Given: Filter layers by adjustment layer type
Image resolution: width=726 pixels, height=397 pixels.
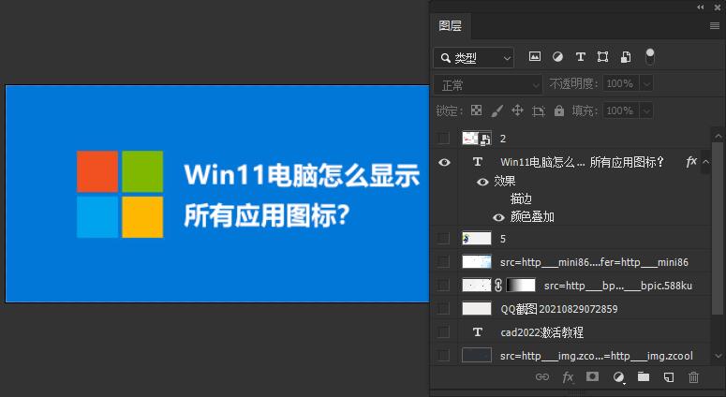Looking at the screenshot, I should pyautogui.click(x=557, y=56).
